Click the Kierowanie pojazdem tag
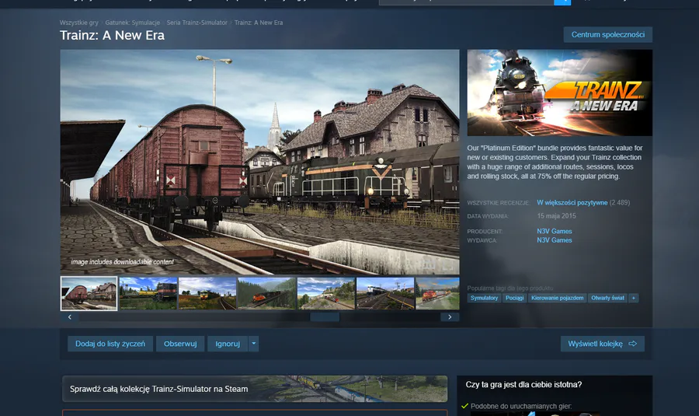The height and width of the screenshot is (416, 699). (557, 298)
